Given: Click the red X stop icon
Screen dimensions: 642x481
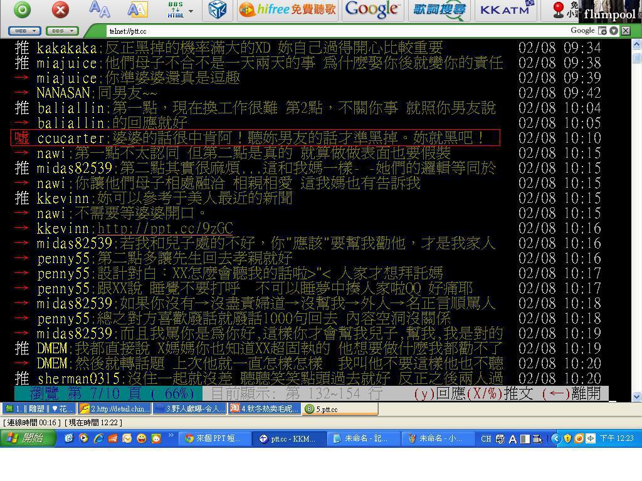Looking at the screenshot, I should coord(60,9).
